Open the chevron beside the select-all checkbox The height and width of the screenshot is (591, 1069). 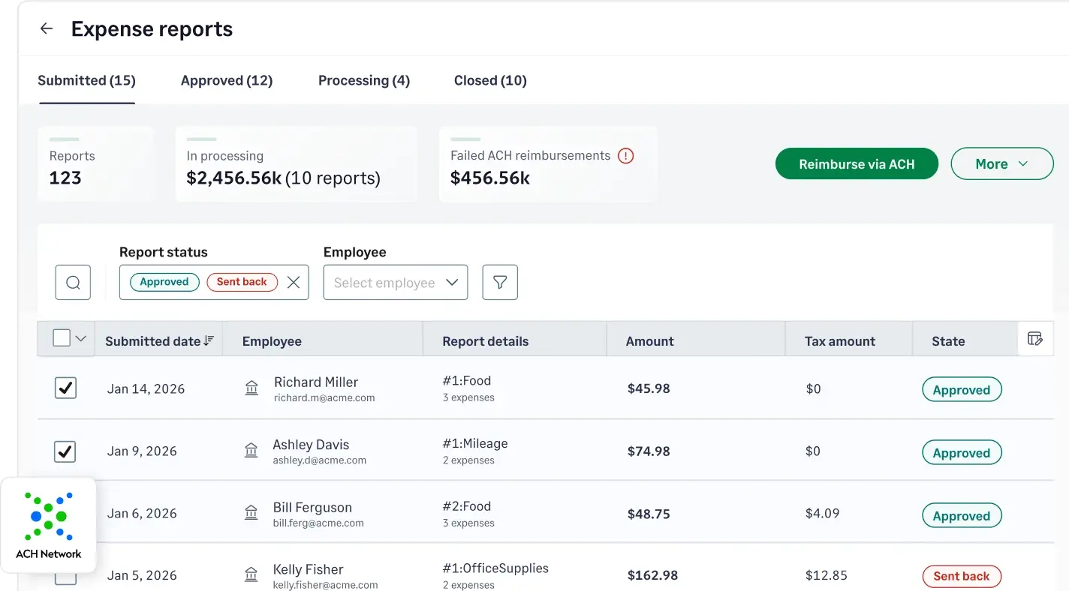tap(80, 337)
